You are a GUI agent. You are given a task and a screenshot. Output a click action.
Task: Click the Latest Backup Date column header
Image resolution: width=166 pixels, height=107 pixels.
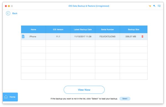pyautogui.click(x=83, y=29)
